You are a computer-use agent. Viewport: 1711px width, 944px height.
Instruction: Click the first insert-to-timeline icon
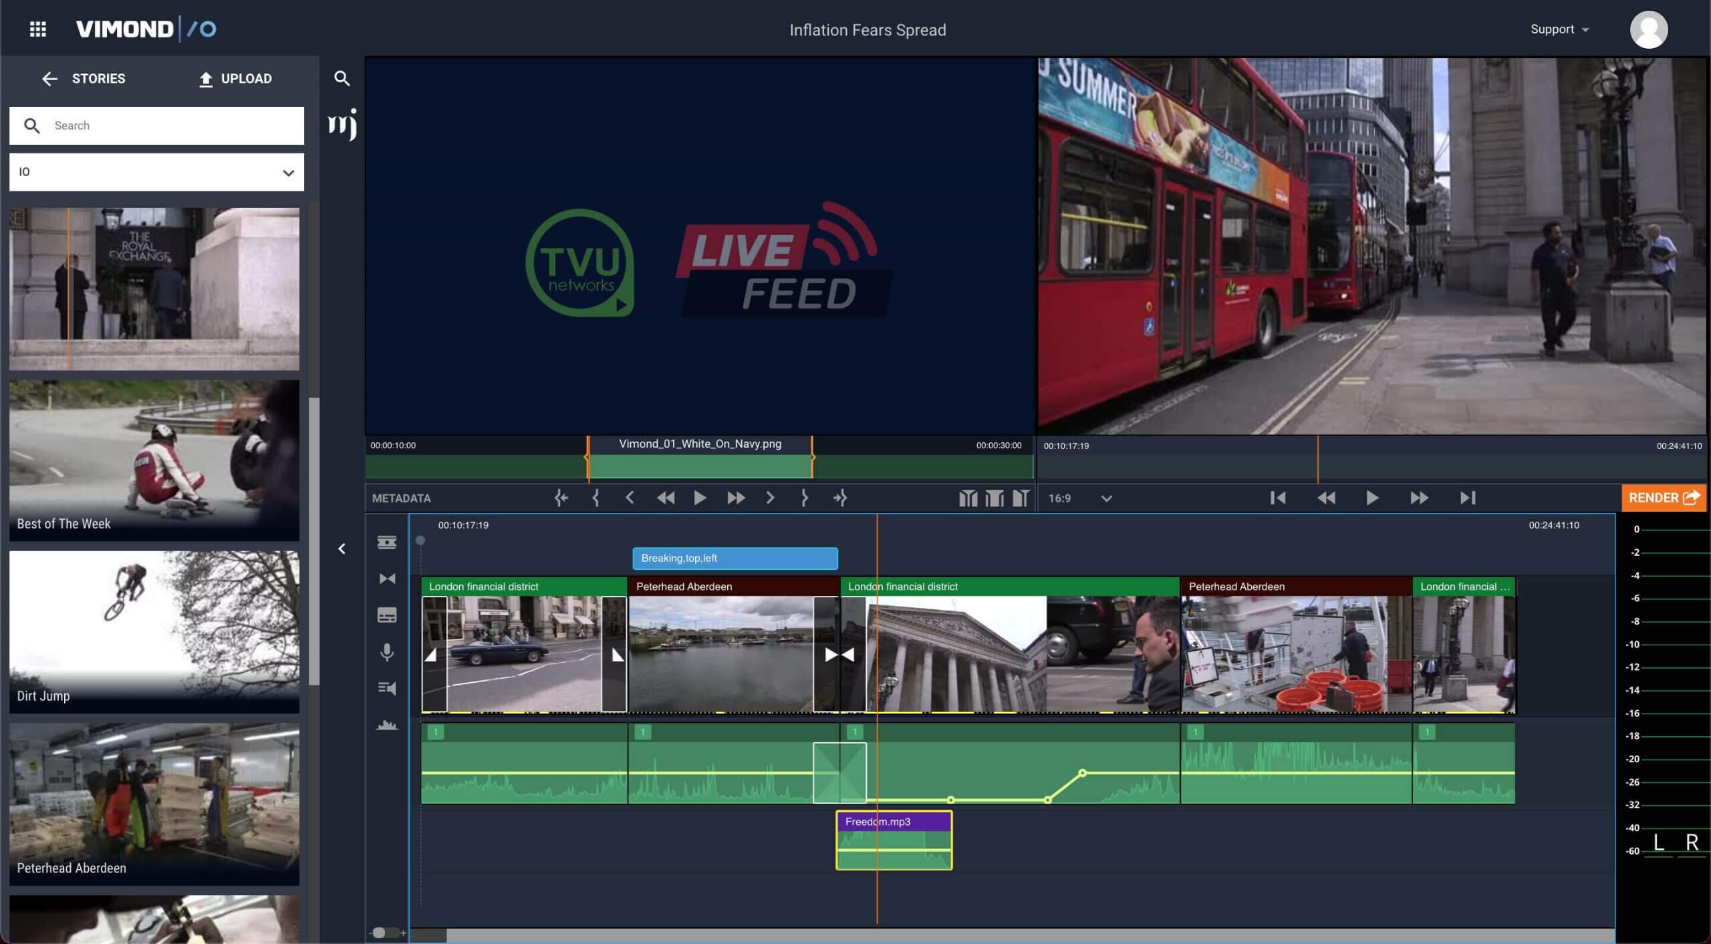[x=968, y=498]
